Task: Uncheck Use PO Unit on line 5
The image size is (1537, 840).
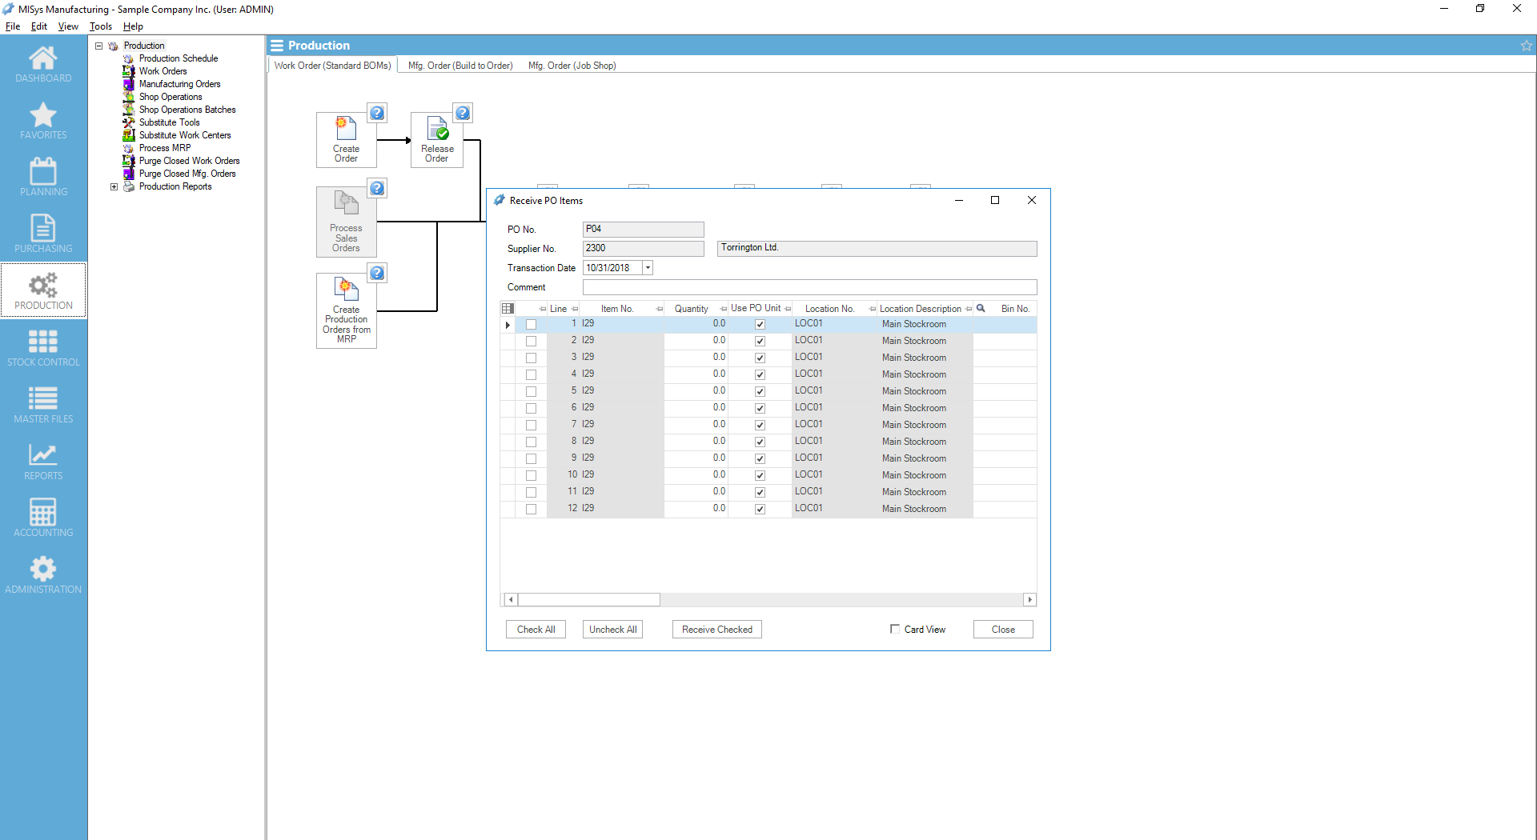Action: [x=760, y=392]
